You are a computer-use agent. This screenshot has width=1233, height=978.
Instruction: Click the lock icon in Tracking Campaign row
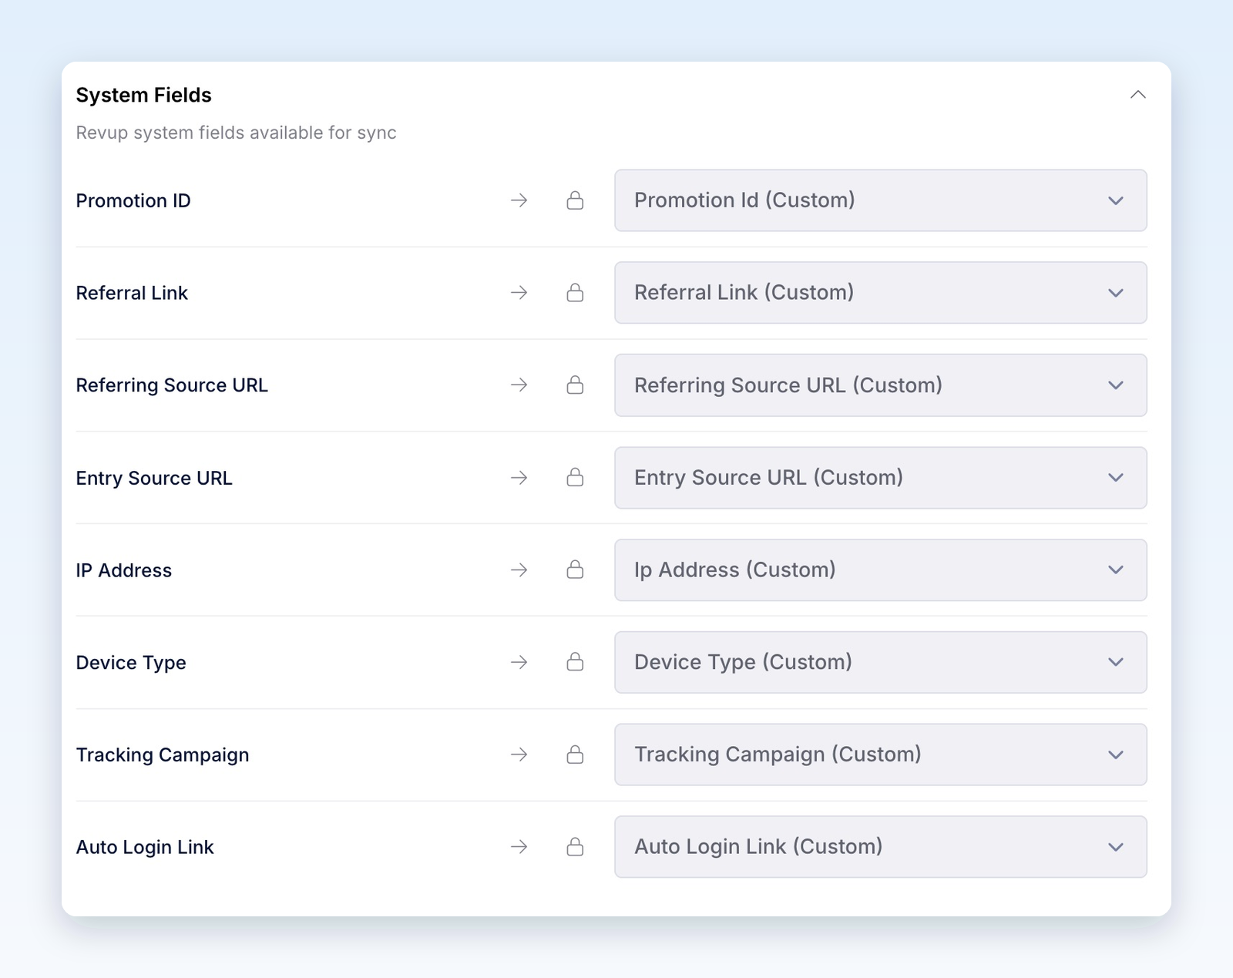[x=575, y=755]
